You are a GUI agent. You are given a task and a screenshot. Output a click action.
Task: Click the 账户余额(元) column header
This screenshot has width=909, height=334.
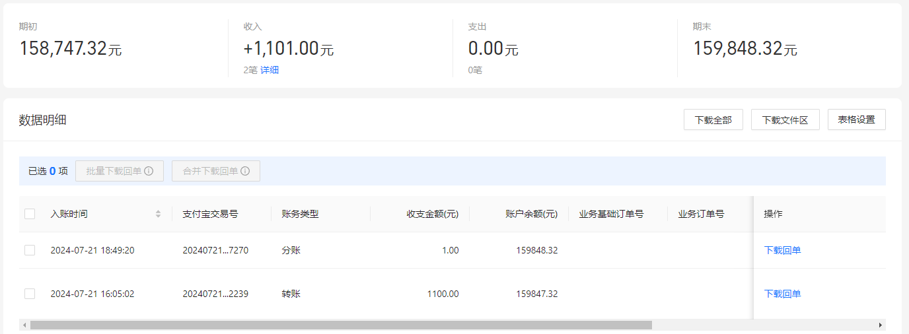[x=532, y=214]
